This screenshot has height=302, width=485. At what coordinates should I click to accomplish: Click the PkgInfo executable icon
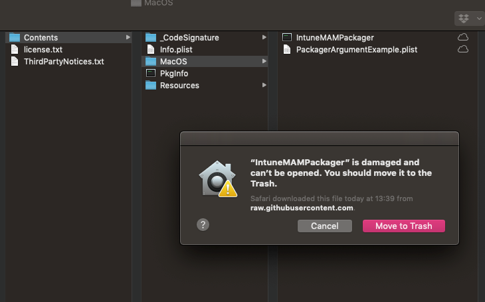tap(151, 73)
